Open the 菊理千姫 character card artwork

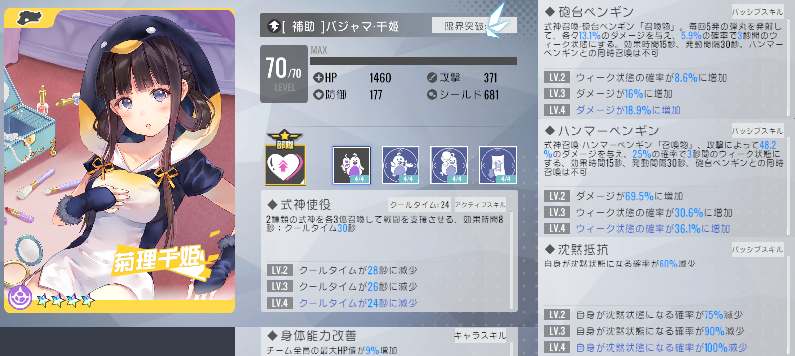(120, 161)
